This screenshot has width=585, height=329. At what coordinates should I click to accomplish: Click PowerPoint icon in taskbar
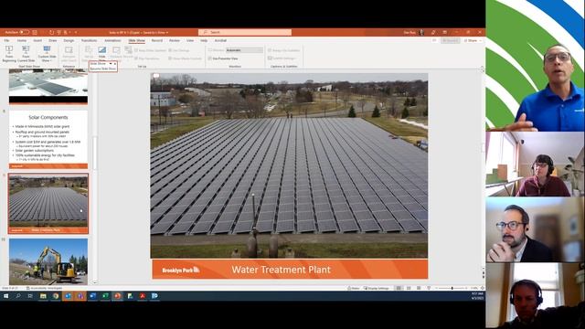[x=118, y=296]
